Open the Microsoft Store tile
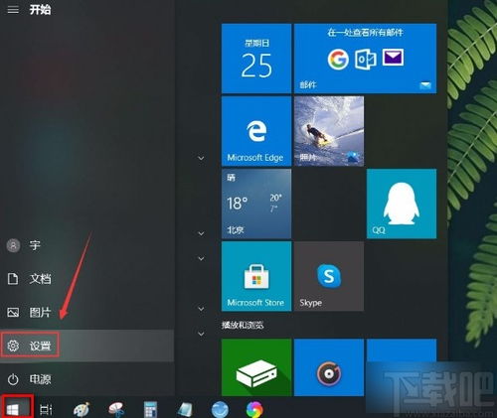497x418 pixels. click(x=256, y=276)
